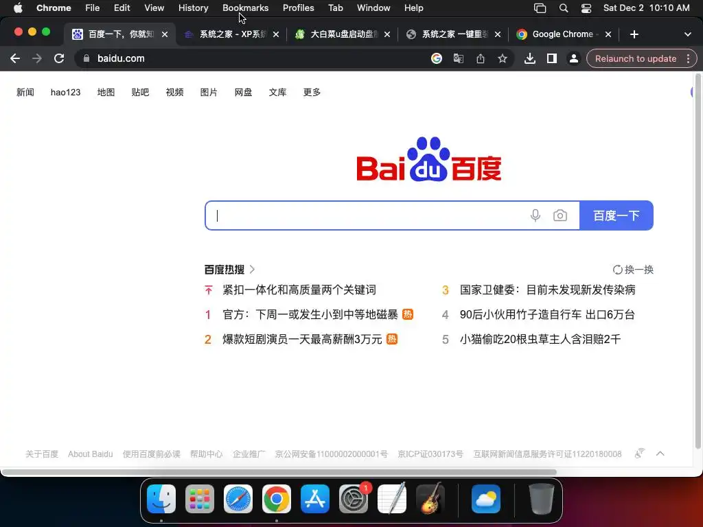Open the 网盘 link

tap(243, 93)
